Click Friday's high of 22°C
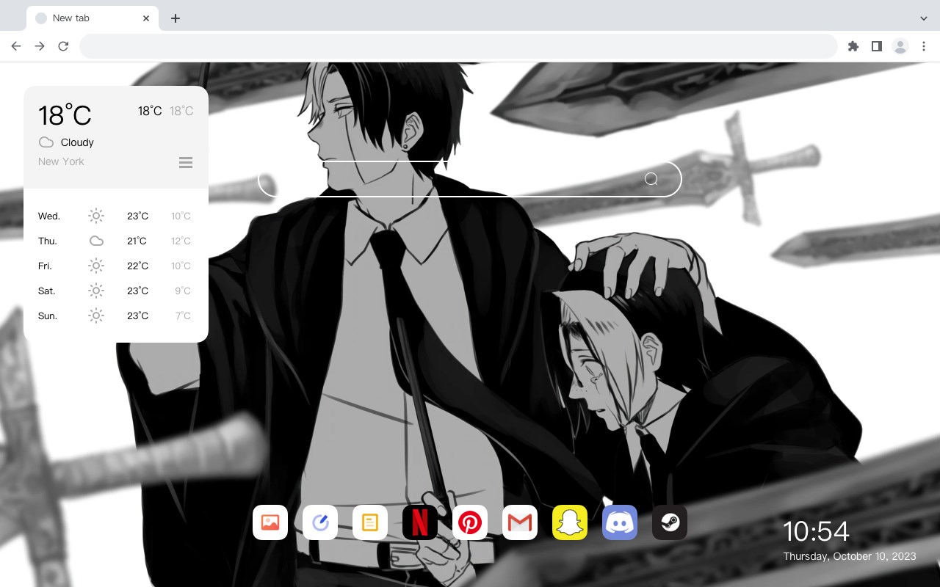The height and width of the screenshot is (587, 940). 137,266
